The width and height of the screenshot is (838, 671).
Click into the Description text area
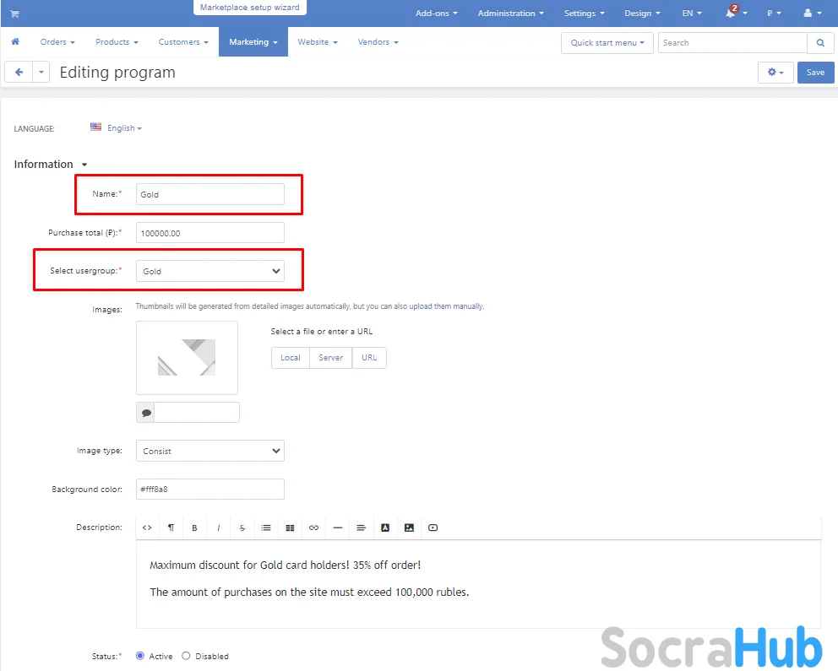478,584
